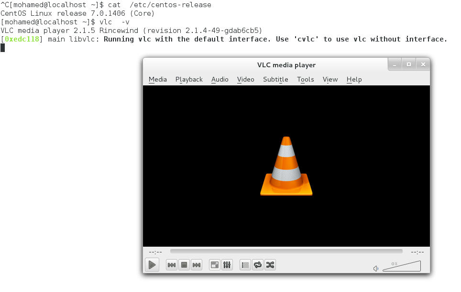Screen dimensions: 461x292
Task: Open the View menu
Action: [x=330, y=80]
